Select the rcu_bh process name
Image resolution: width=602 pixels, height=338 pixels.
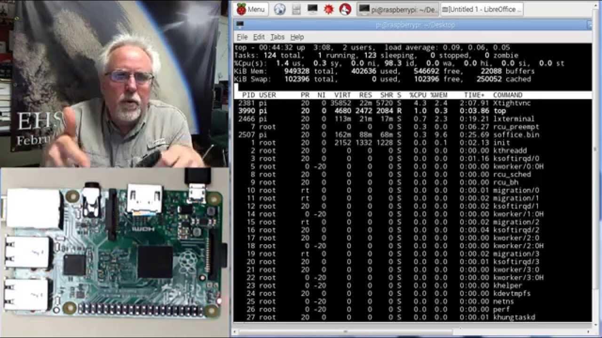506,182
